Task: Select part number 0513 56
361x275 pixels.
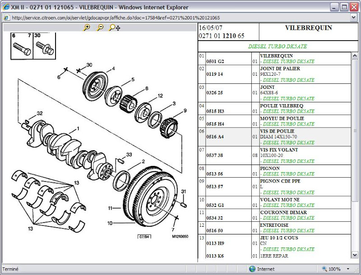Action: click(215, 174)
